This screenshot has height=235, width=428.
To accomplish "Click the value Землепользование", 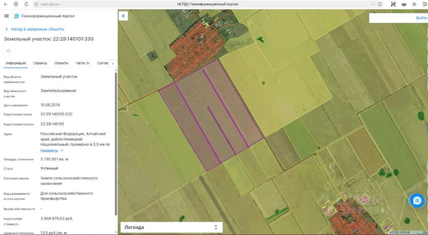I will point(58,90).
